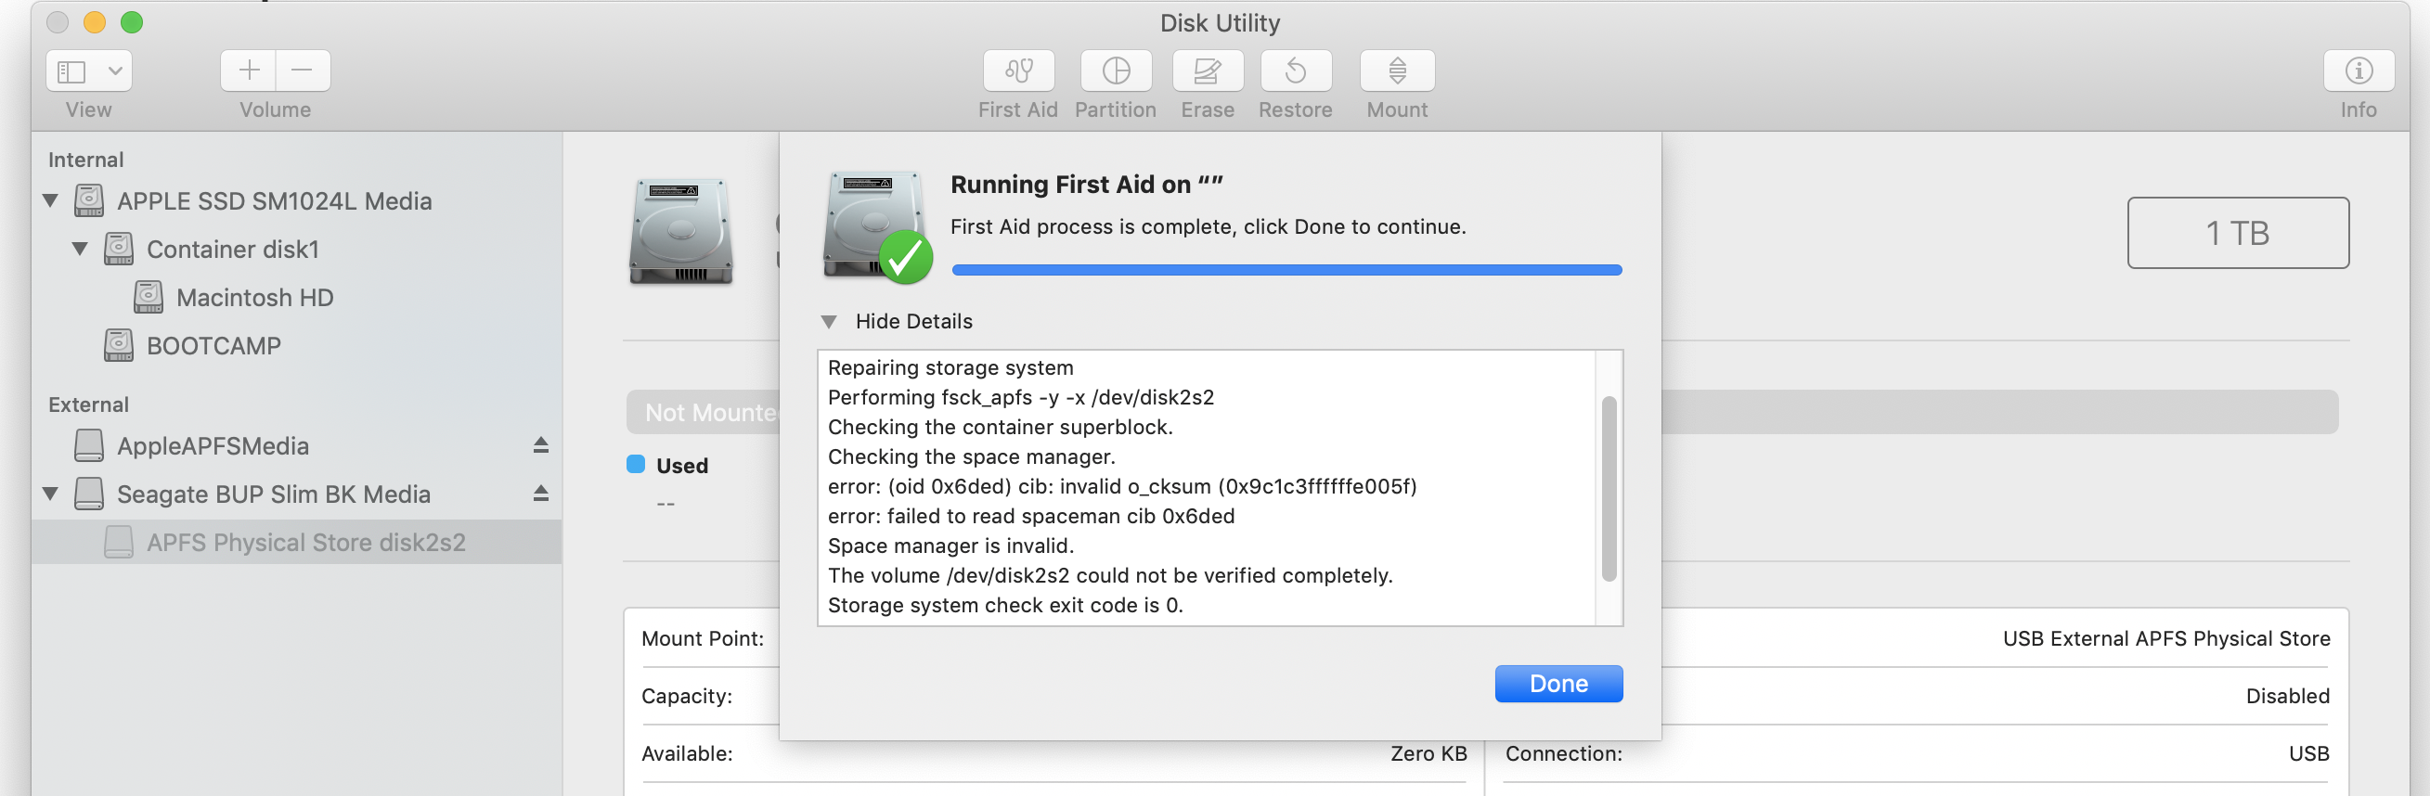Screen dimensions: 2430x796
Task: Open the View sidebar dropdown
Action: [x=89, y=71]
